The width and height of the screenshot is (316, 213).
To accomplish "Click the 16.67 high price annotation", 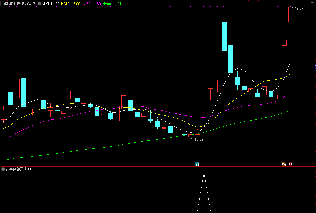I will pos(299,8).
